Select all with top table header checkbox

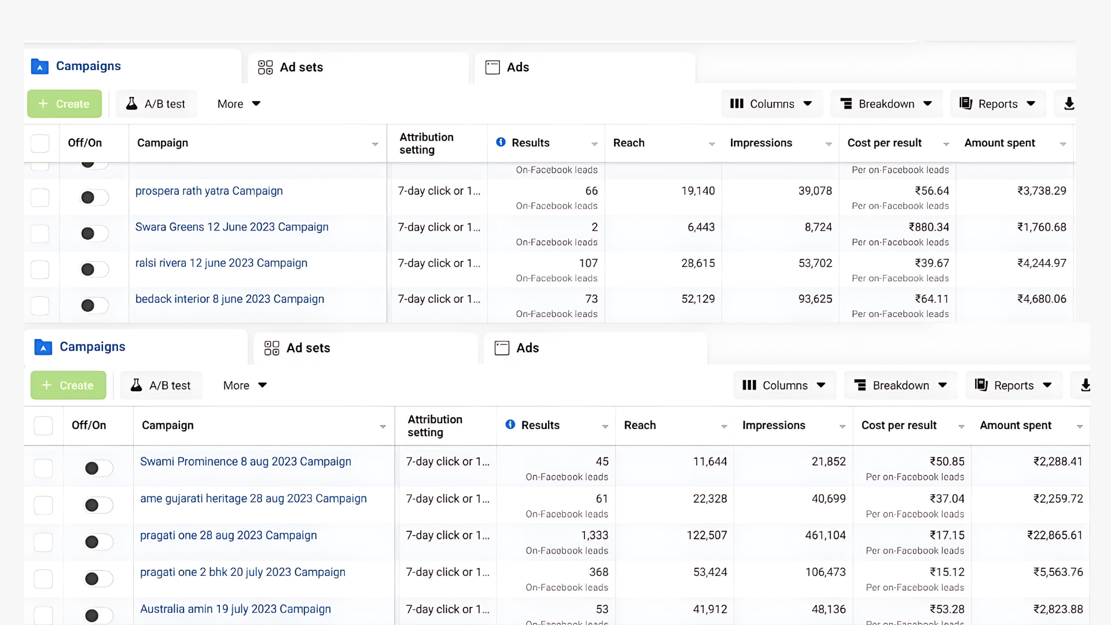pos(40,143)
